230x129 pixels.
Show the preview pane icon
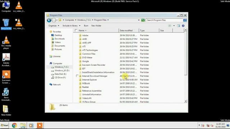pyautogui.click(x=178, y=26)
